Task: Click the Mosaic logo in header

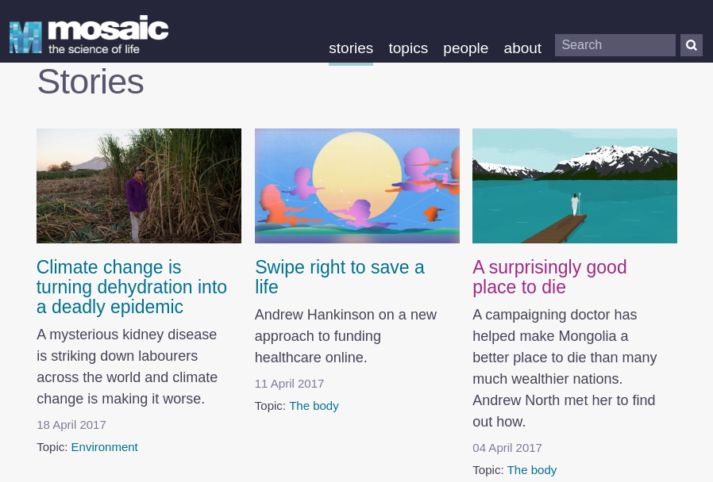Action: click(89, 34)
